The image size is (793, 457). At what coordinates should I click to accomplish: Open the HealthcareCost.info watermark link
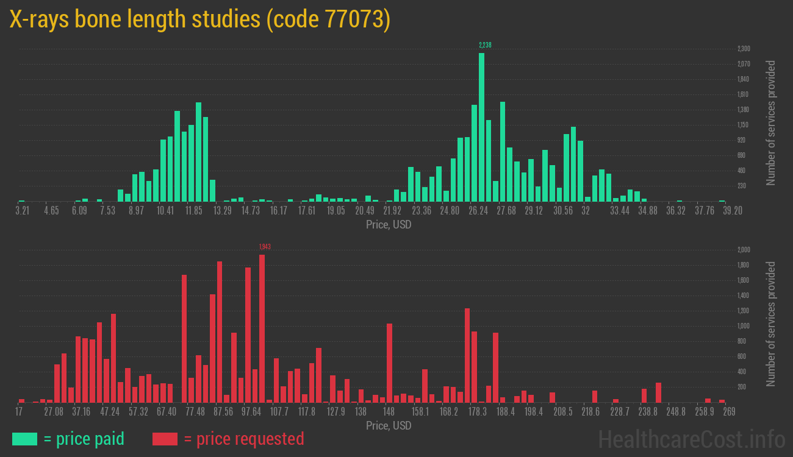tap(691, 439)
